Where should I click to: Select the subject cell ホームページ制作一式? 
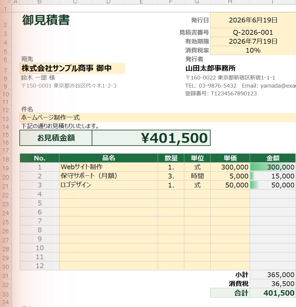[x=158, y=117]
